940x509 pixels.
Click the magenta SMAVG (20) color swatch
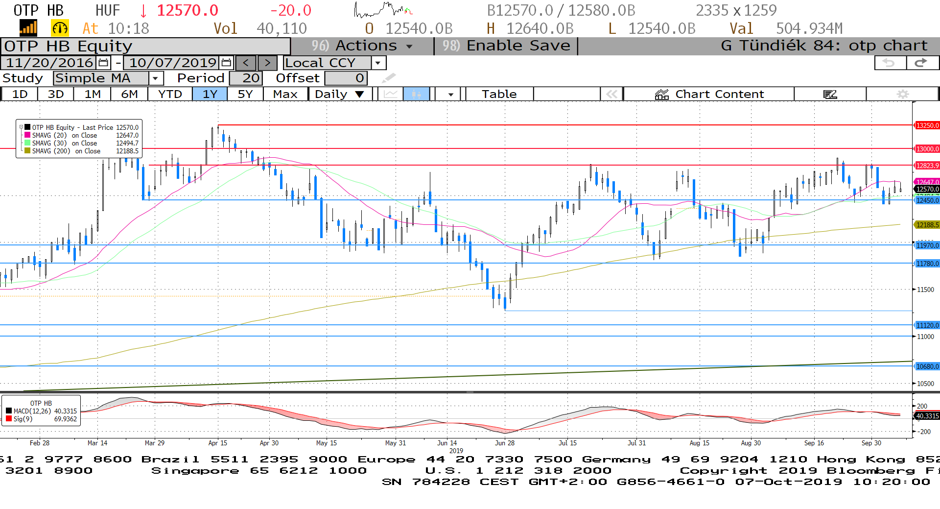[x=28, y=135]
